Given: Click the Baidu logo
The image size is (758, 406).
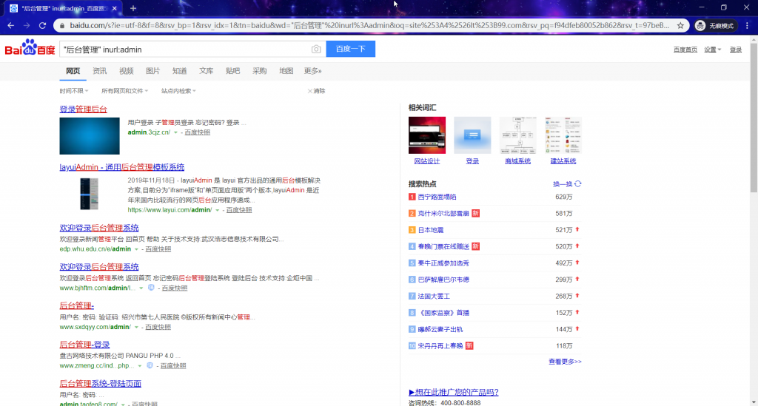Looking at the screenshot, I should point(30,47).
